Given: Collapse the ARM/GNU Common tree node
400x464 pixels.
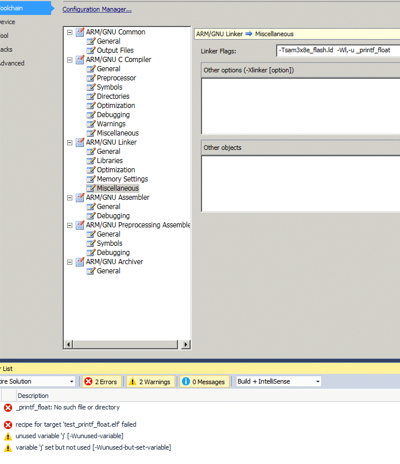Looking at the screenshot, I should 70,32.
